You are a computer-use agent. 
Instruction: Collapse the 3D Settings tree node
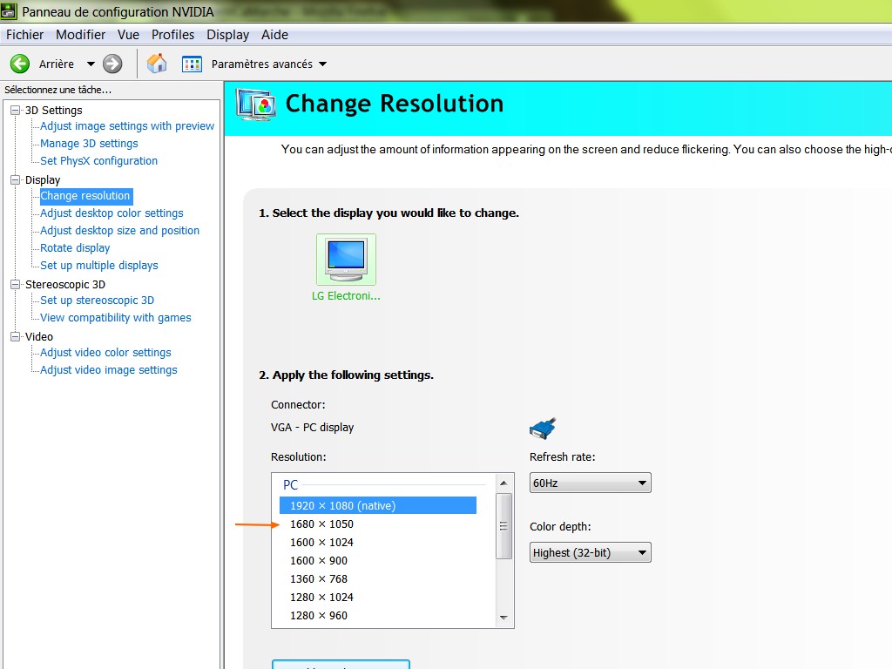click(x=15, y=110)
